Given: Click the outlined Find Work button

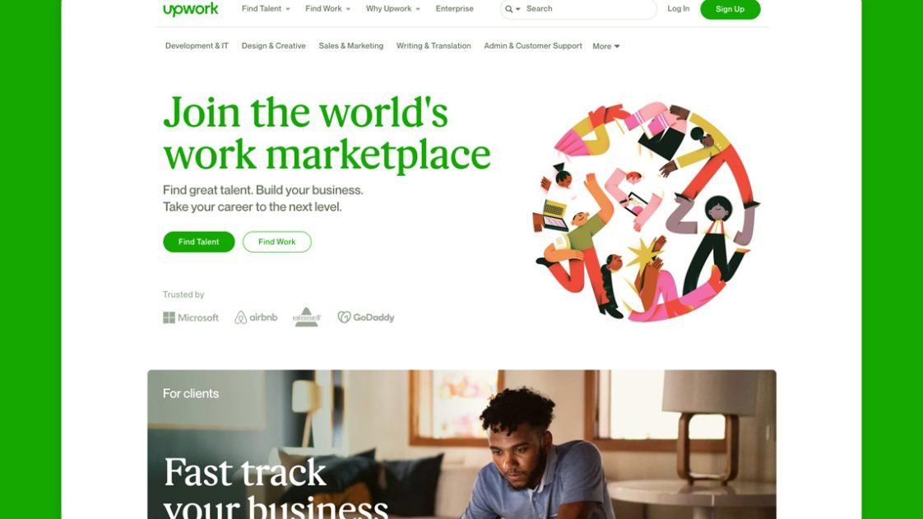Looking at the screenshot, I should pyautogui.click(x=276, y=242).
